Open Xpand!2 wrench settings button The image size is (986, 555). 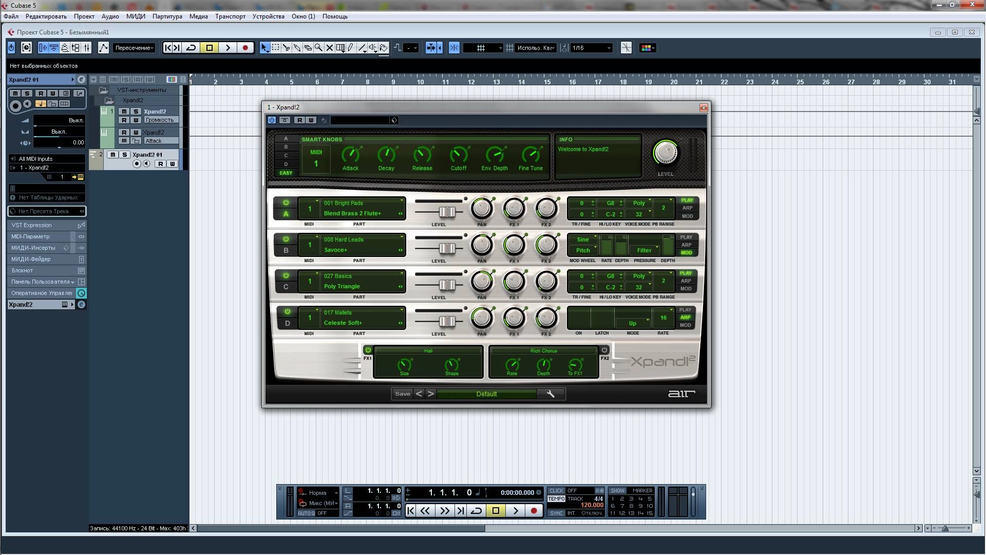click(551, 394)
